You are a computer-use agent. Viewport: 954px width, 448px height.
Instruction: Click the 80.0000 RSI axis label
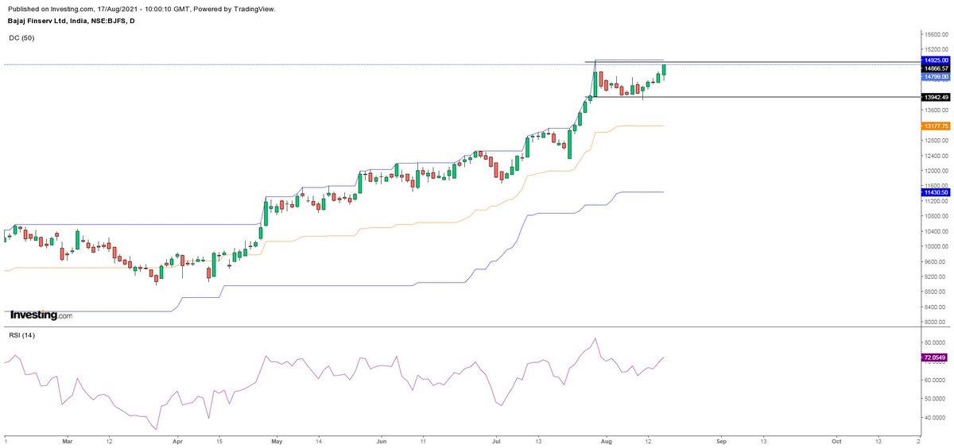(936, 344)
